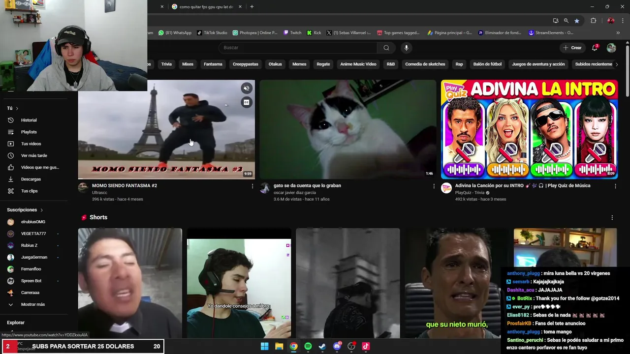Open the StreamElements bookmark

coord(551,33)
